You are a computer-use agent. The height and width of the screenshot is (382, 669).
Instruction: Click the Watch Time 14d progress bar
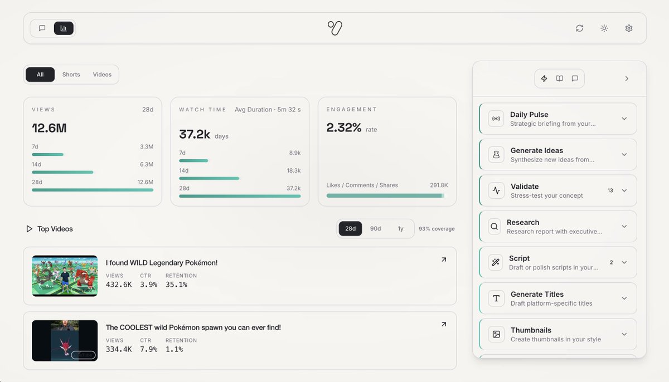[209, 178]
